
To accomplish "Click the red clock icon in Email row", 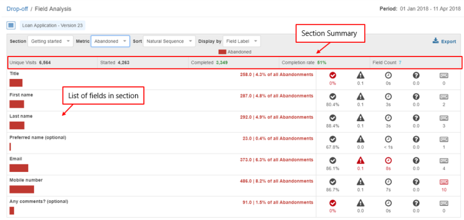I will pyautogui.click(x=388, y=161).
